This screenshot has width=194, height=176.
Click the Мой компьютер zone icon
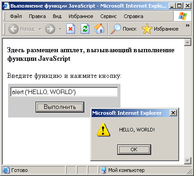104,170
